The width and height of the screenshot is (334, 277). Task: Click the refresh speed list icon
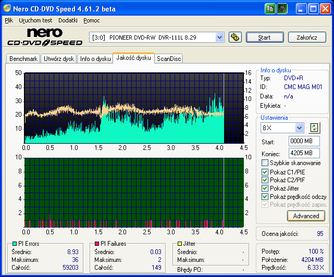coord(314,128)
